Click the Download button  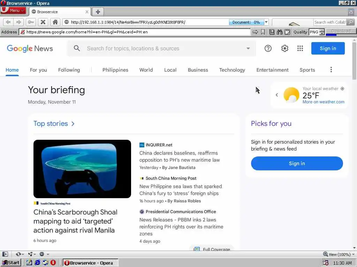coord(341,31)
